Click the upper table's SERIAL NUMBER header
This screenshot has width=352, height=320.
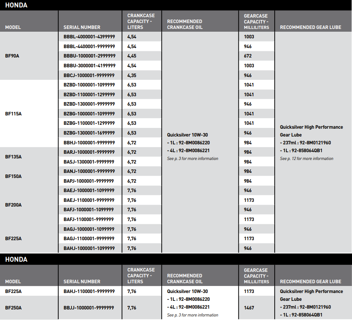pos(82,27)
